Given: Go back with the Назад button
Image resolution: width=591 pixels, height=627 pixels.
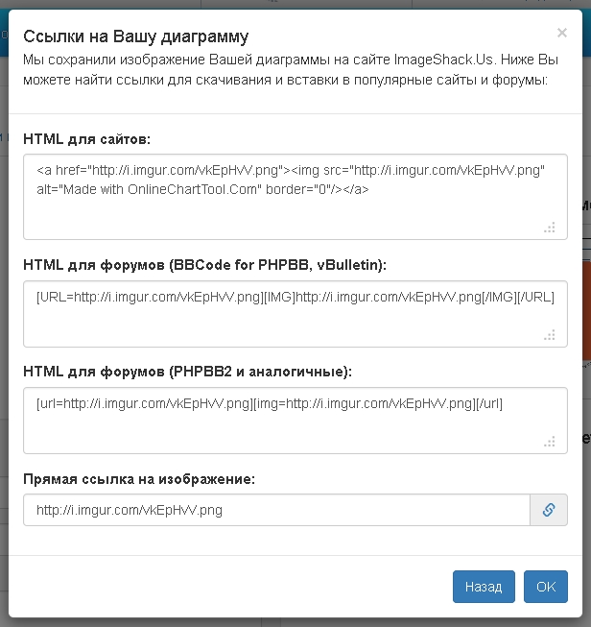Looking at the screenshot, I should tap(484, 587).
